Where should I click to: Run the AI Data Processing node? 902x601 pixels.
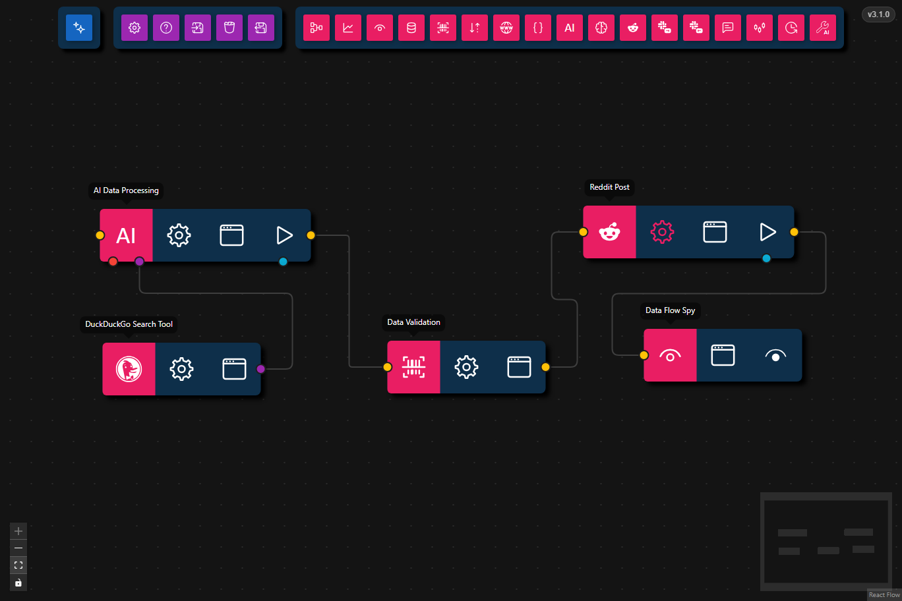pyautogui.click(x=284, y=235)
